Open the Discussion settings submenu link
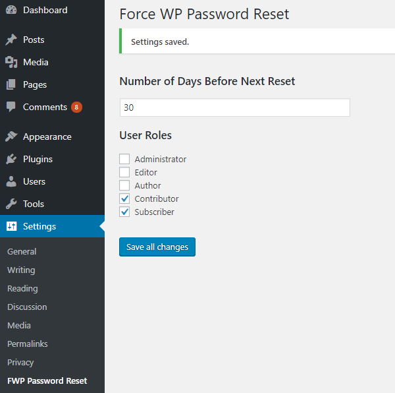Viewport: 395px width, 393px height. [27, 307]
